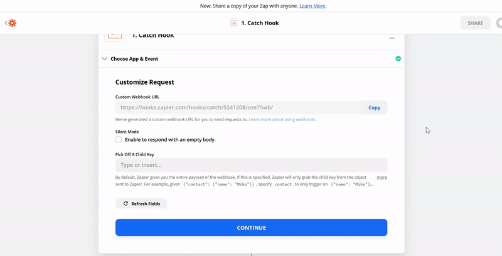Click the Zapier logo home icon
This screenshot has height=256, width=502.
pos(13,23)
